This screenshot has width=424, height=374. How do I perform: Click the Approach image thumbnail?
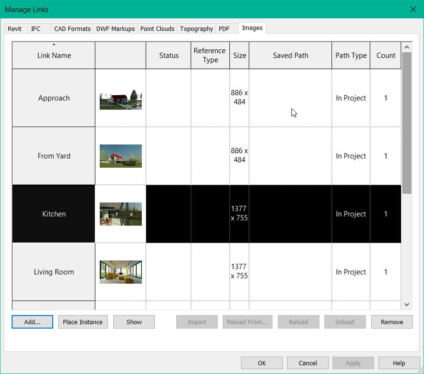click(x=121, y=100)
